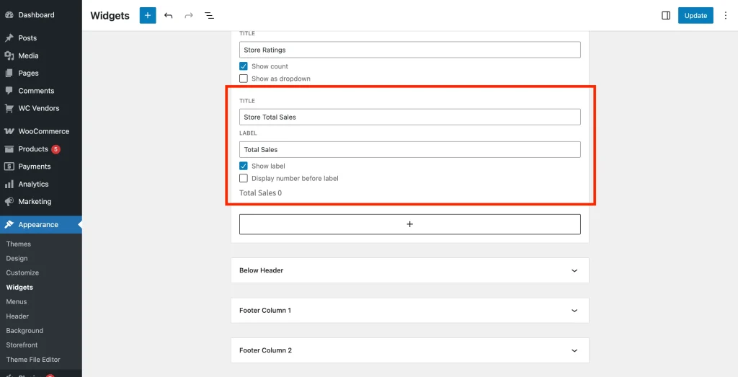Click the add block plus in widget area
This screenshot has width=738, height=377.
409,224
